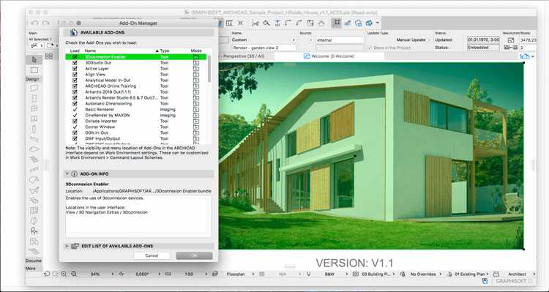Image resolution: width=549 pixels, height=292 pixels.
Task: Click the Fit in Window icon in bottom bar
Action: coord(73,274)
